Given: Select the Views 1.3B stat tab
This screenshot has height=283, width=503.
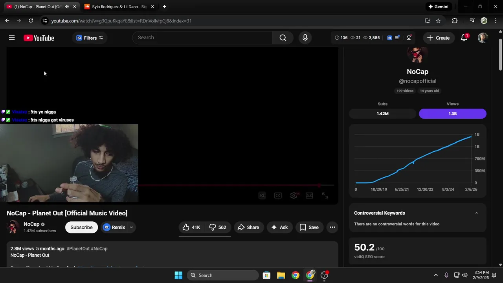Looking at the screenshot, I should tap(453, 114).
